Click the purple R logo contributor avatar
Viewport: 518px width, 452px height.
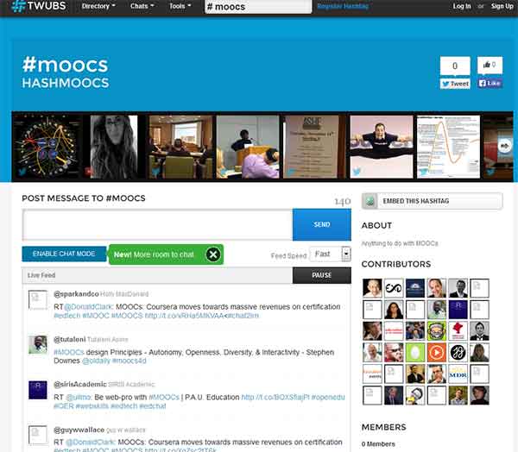pyautogui.click(x=458, y=310)
